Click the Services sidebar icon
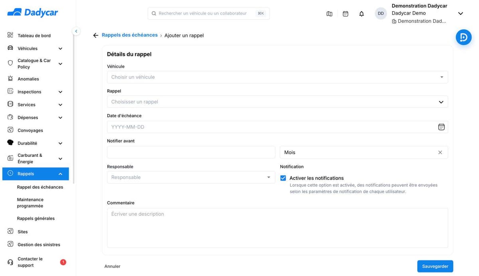This screenshot has width=479, height=276. [10, 104]
